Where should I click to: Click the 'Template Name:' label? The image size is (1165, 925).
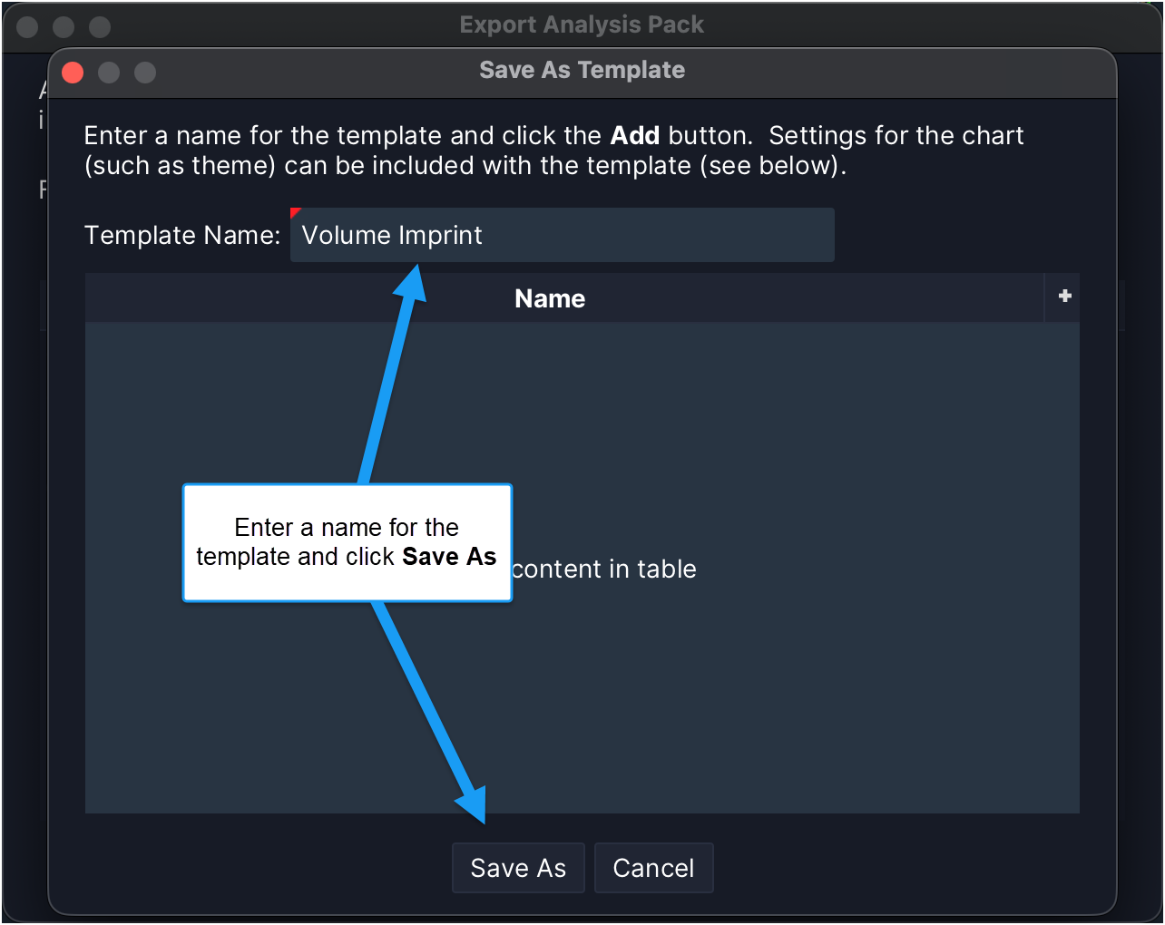182,235
